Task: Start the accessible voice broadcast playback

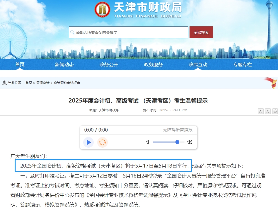Action: (x=88, y=142)
